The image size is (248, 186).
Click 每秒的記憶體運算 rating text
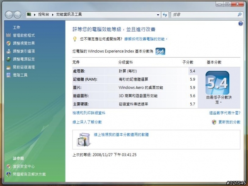pyautogui.click(x=133, y=79)
